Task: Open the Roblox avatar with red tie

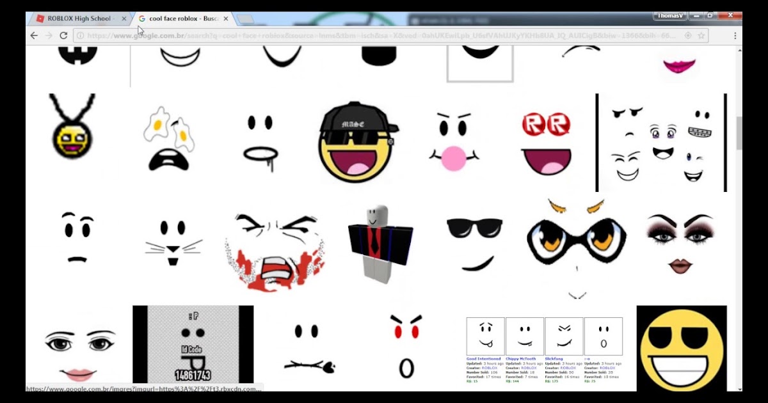Action: tap(381, 243)
